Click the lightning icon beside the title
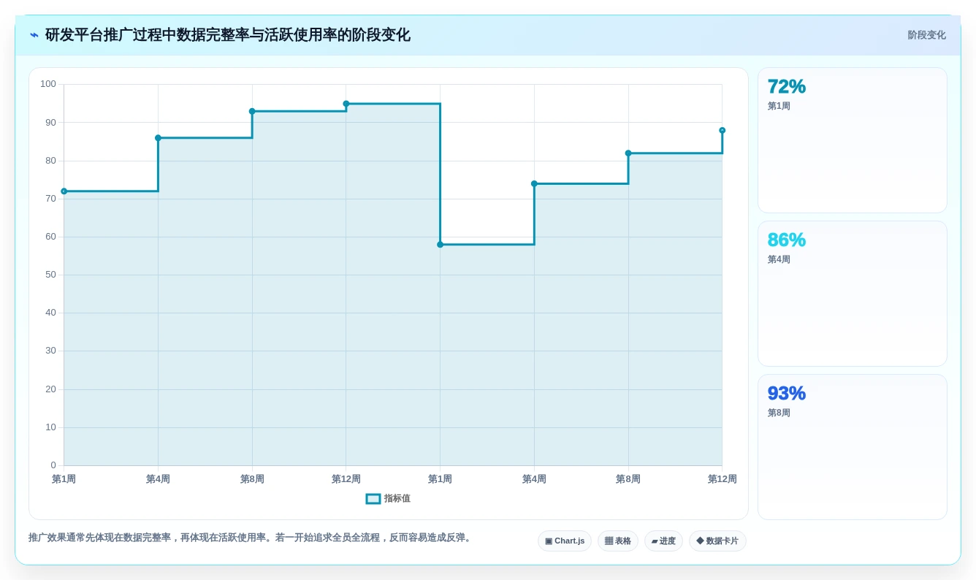Viewport: 976px width, 580px height. 34,35
